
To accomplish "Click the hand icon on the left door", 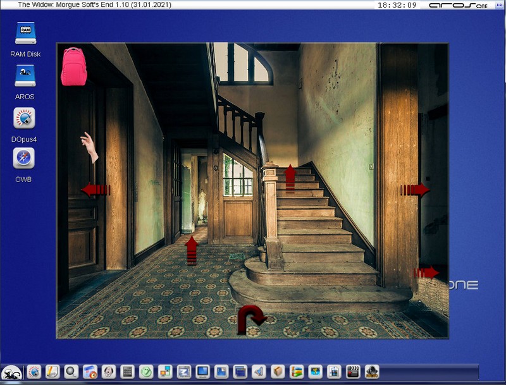I will click(89, 147).
